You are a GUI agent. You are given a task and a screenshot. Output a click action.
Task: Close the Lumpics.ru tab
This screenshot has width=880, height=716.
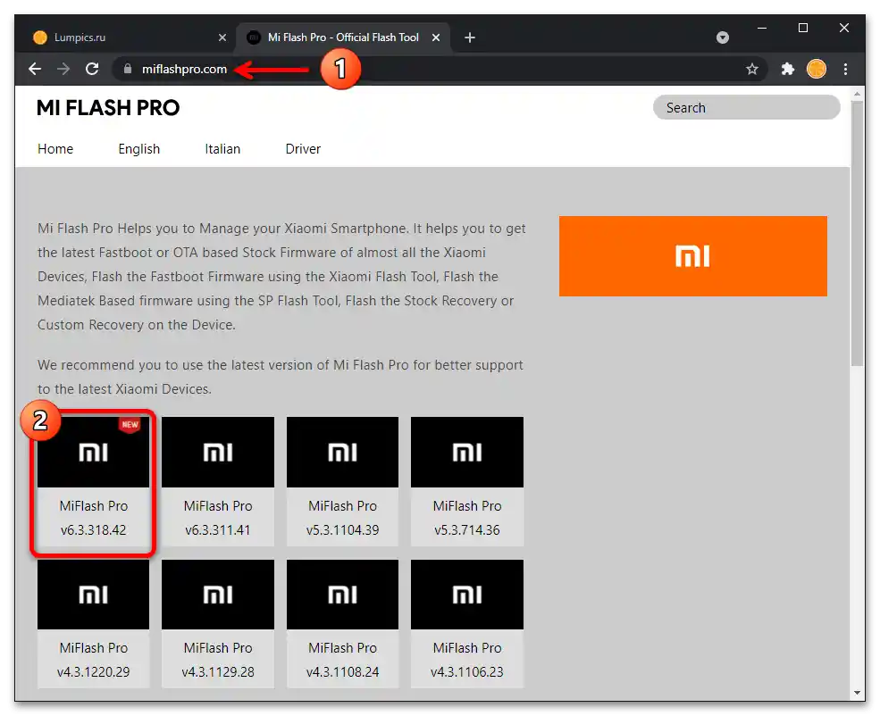[x=222, y=37]
